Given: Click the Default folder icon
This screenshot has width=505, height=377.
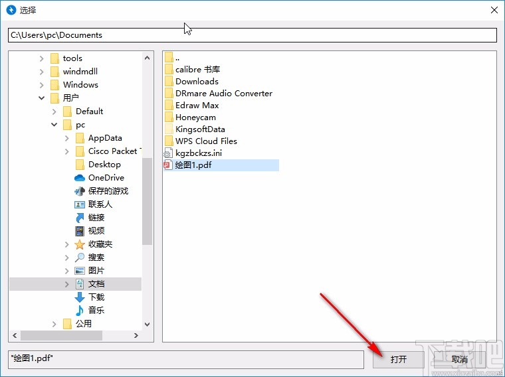Looking at the screenshot, I should [x=67, y=112].
